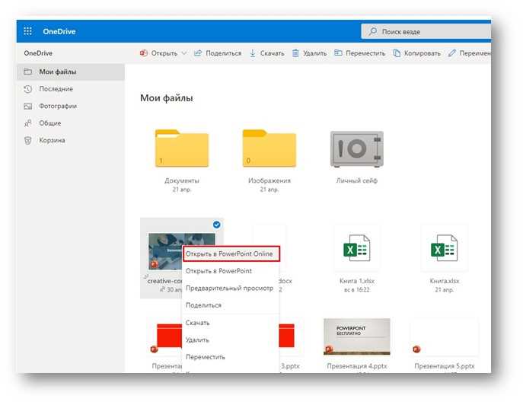Click the trash bin icon in toolbar
This screenshot has width=523, height=405.
pyautogui.click(x=295, y=53)
